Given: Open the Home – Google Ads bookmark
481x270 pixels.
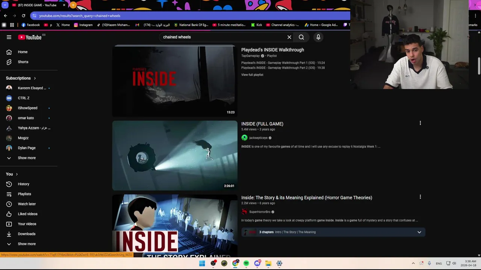Looking at the screenshot, I should [x=321, y=25].
